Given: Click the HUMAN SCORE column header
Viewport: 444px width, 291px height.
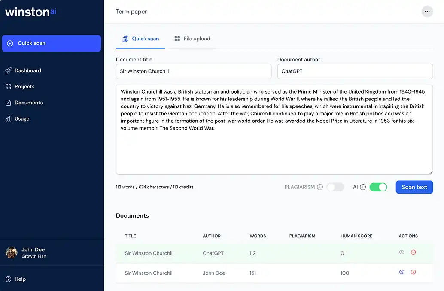Looking at the screenshot, I should coord(356,236).
